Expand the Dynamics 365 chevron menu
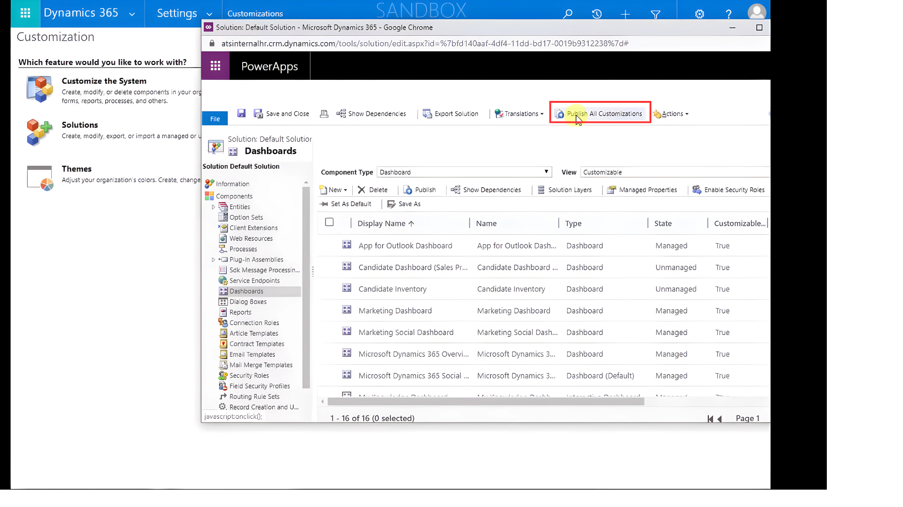The height and width of the screenshot is (507, 903). [x=132, y=14]
